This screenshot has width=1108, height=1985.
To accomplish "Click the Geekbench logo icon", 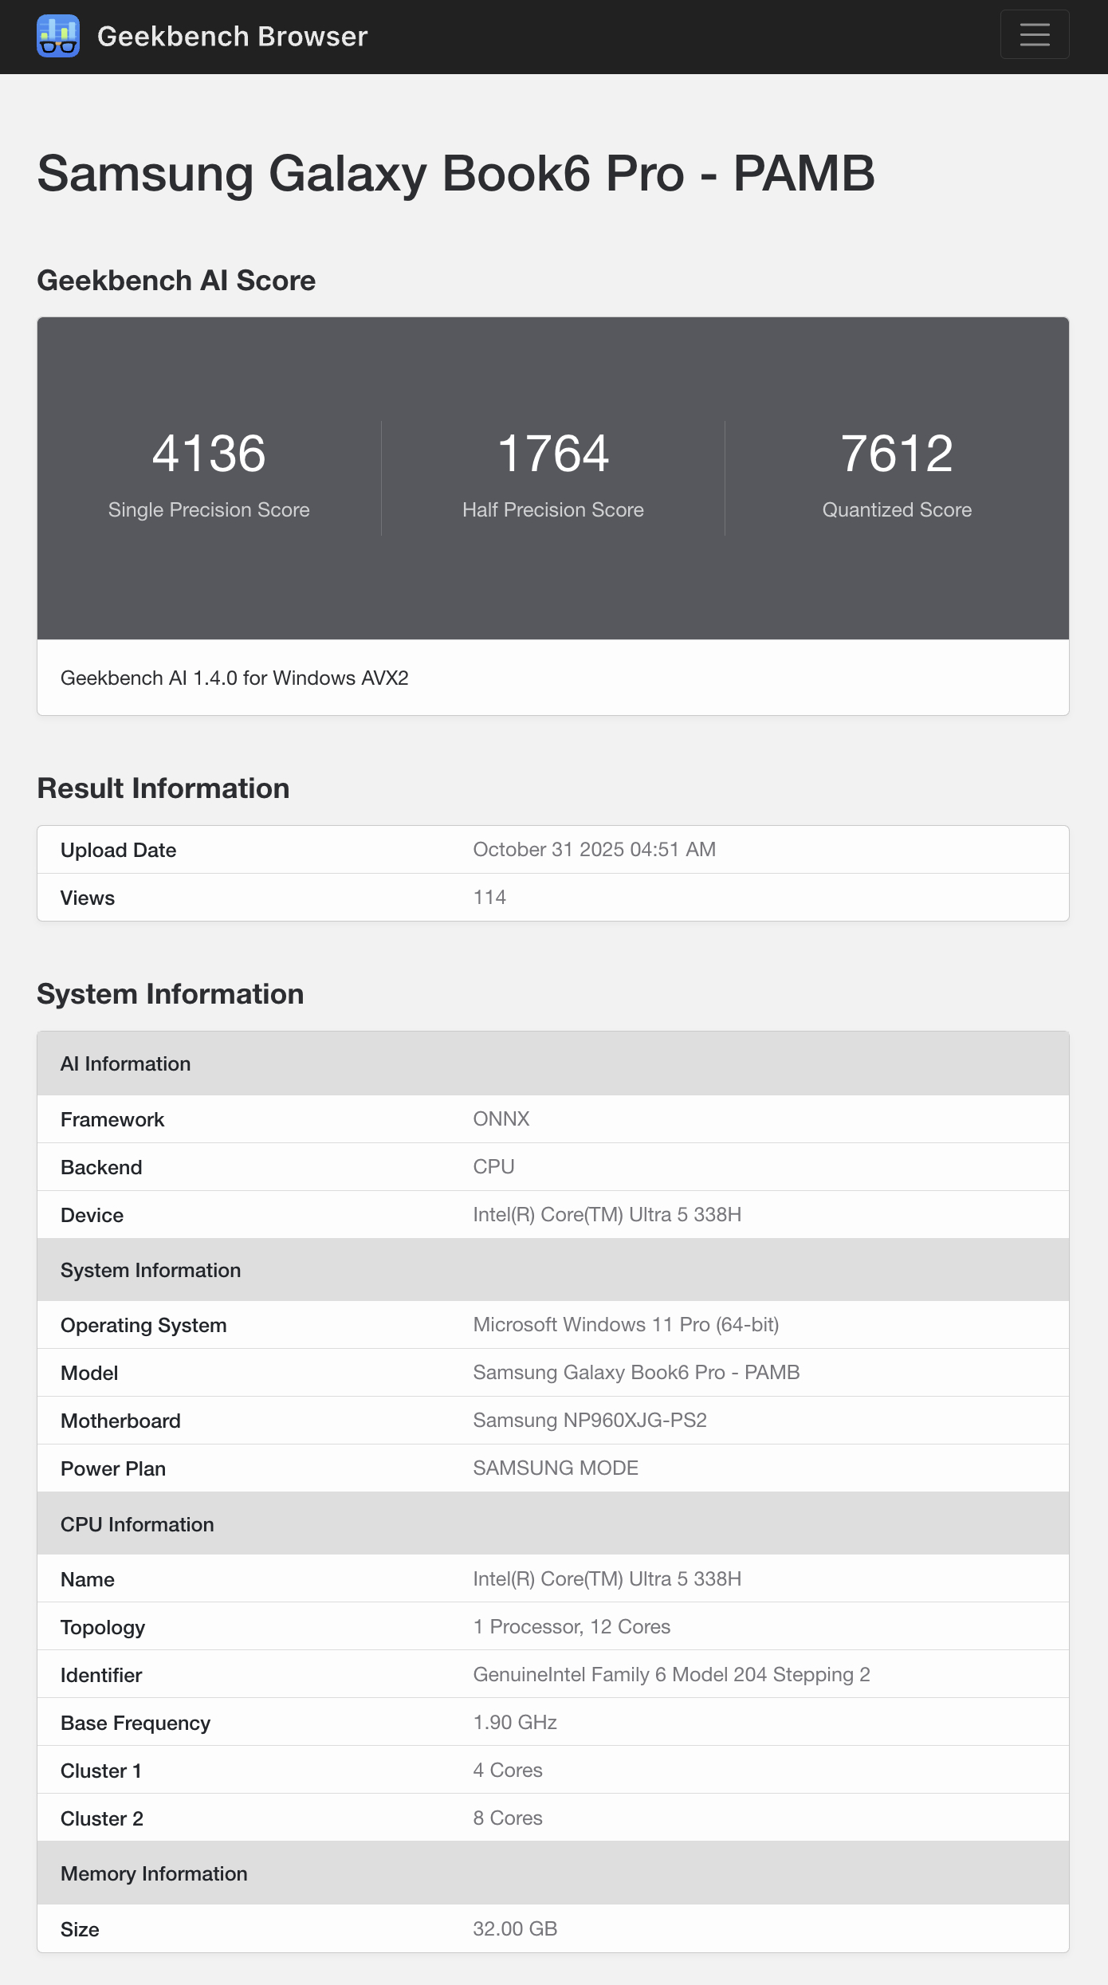I will [58, 36].
